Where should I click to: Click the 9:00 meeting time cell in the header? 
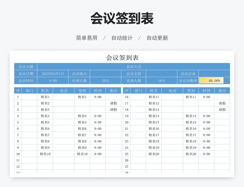[53, 81]
